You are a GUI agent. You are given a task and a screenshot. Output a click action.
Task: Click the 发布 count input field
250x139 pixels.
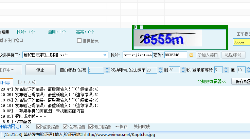96,70
